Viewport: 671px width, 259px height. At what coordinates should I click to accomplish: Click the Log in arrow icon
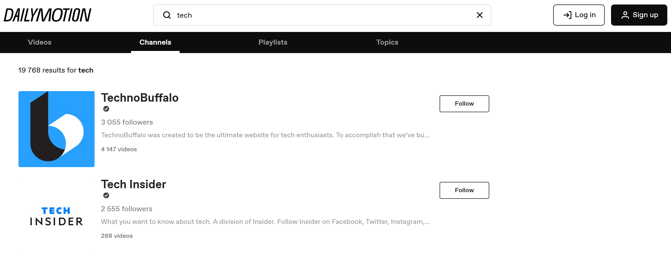click(x=567, y=15)
